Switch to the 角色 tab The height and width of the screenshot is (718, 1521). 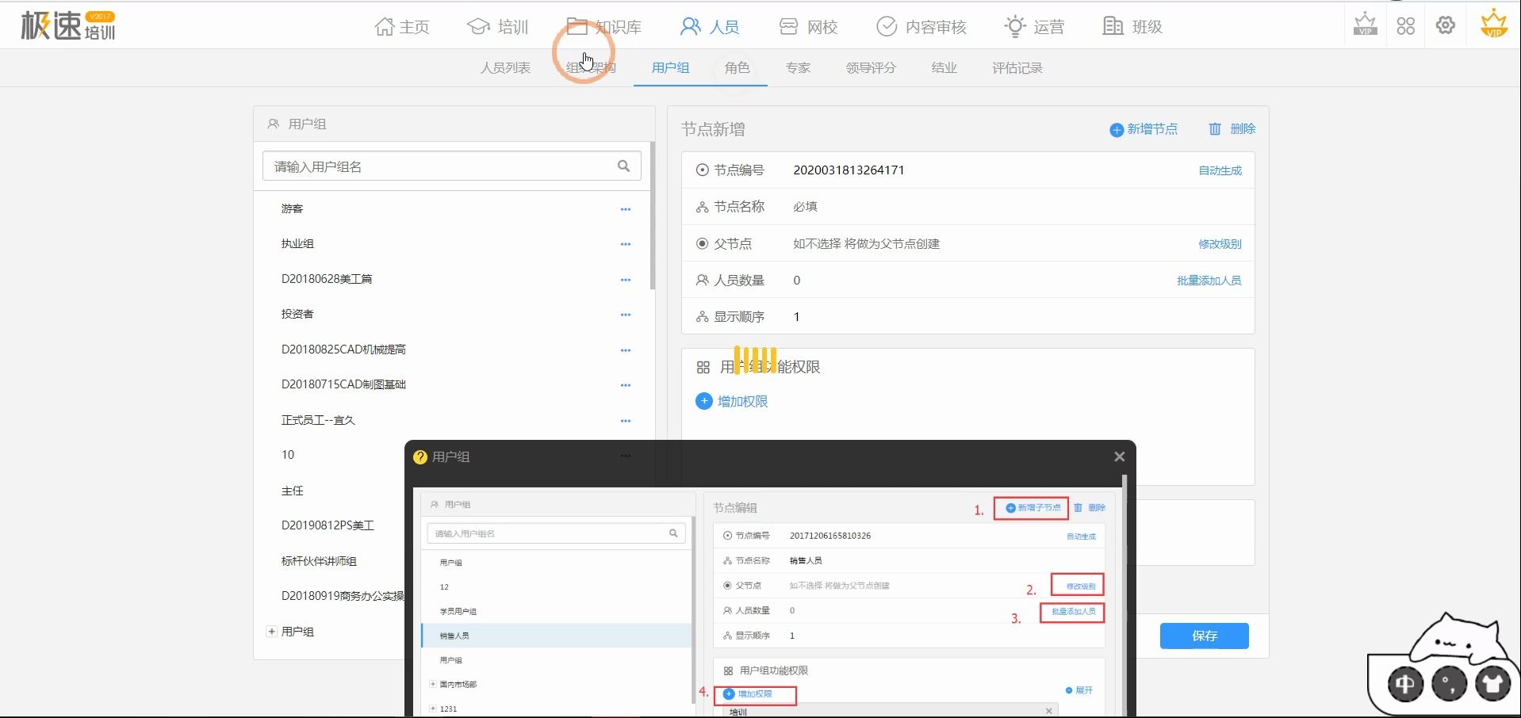736,68
